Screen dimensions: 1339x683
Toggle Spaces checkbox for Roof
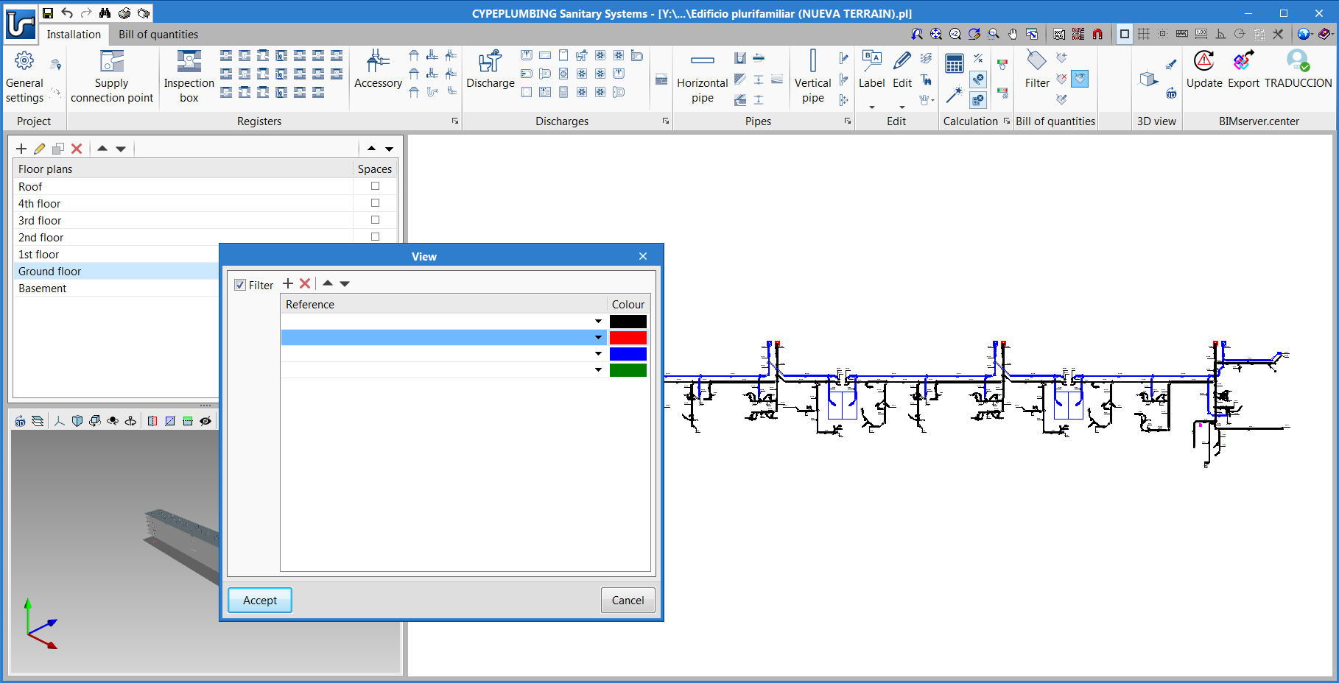coord(375,186)
